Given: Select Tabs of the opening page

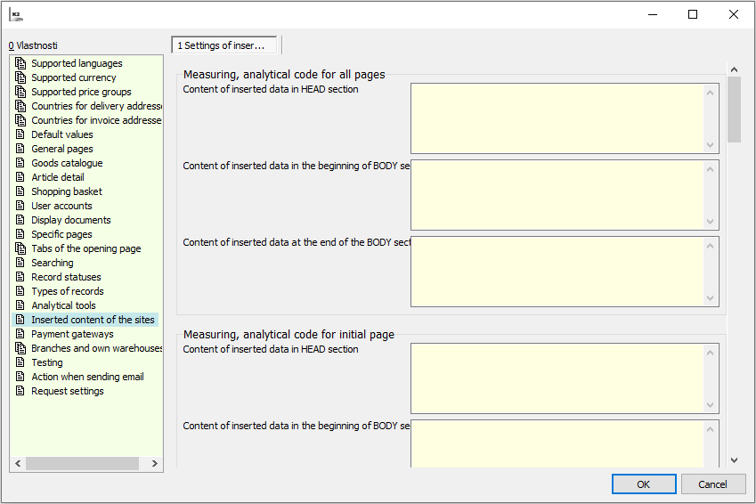Looking at the screenshot, I should point(85,248).
